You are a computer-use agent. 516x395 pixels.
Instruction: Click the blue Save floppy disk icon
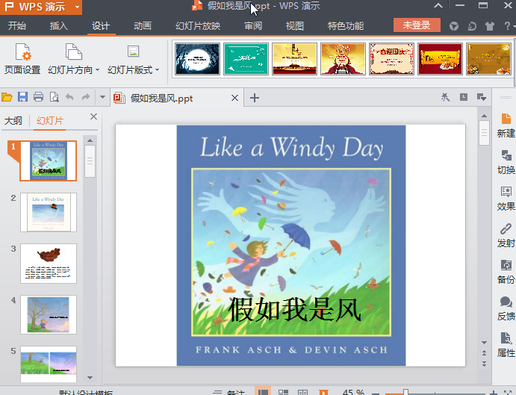coord(22,97)
